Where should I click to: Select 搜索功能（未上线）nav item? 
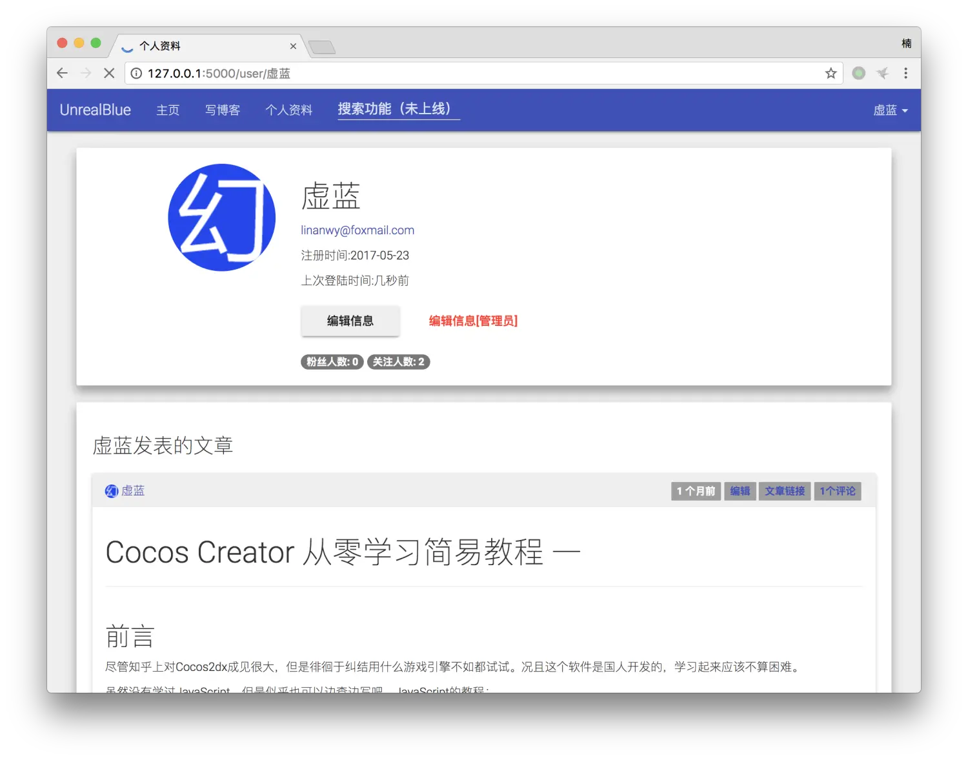click(399, 109)
